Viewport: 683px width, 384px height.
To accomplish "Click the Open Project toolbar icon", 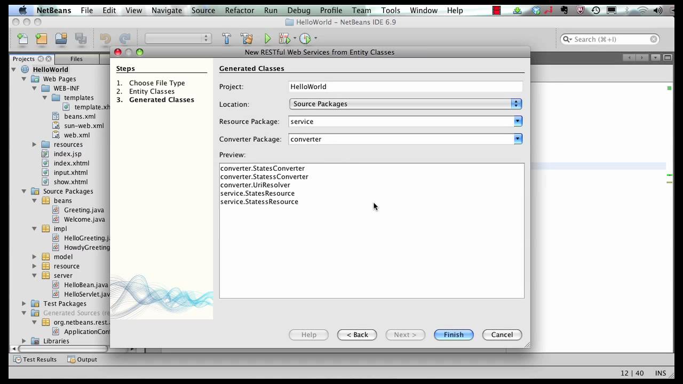I will tap(61, 38).
